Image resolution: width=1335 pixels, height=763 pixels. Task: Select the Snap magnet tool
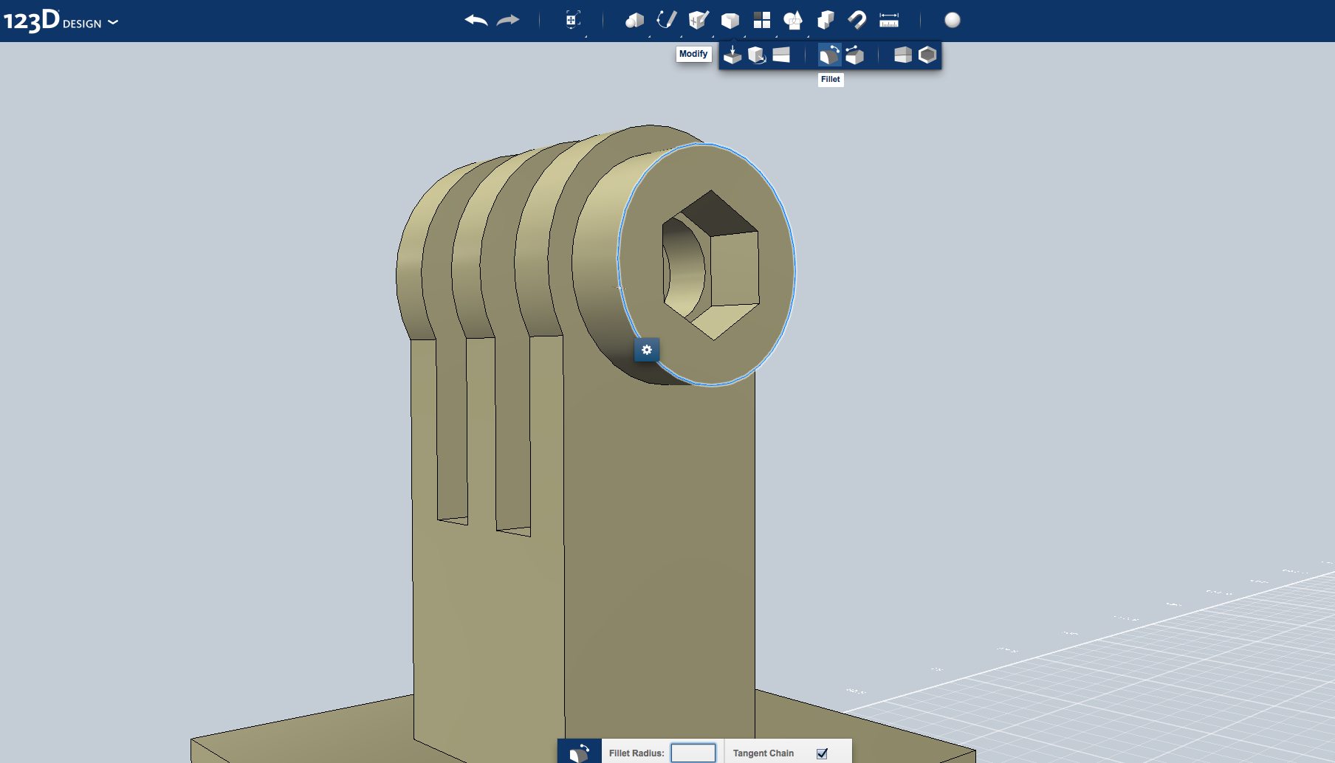tap(857, 20)
